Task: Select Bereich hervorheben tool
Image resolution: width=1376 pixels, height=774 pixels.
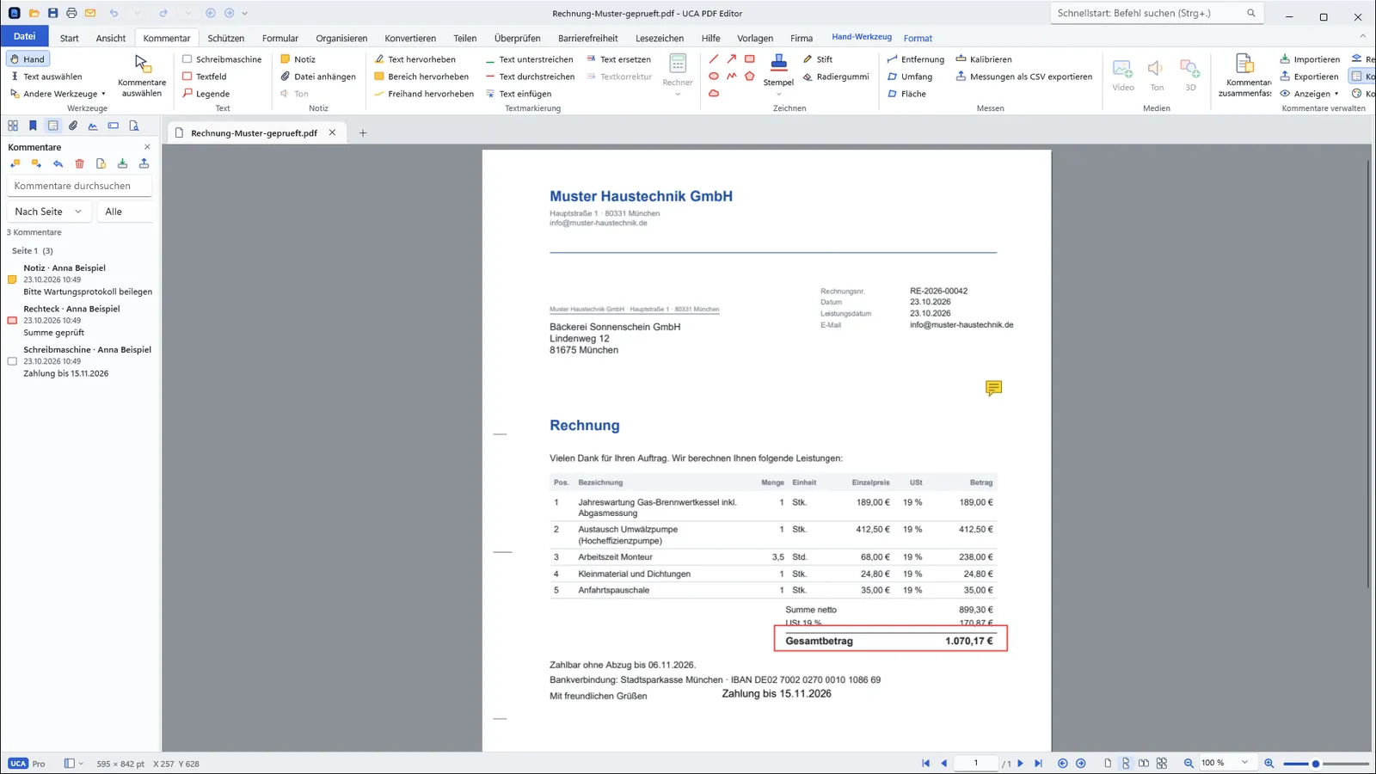Action: pos(421,77)
